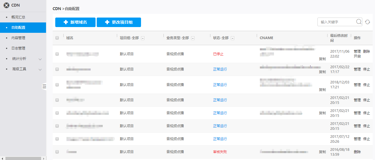
Task: Toggle the select-all checkbox in table header
Action: click(57, 38)
